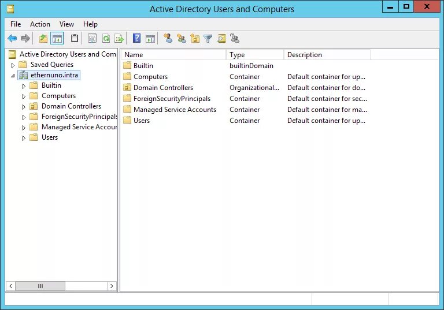
Task: Click the Back arrow toolbar button
Action: point(12,38)
